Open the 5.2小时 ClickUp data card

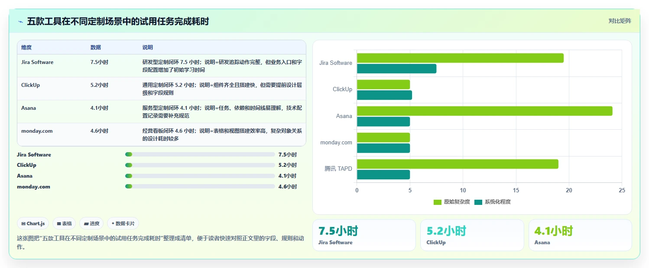472,235
